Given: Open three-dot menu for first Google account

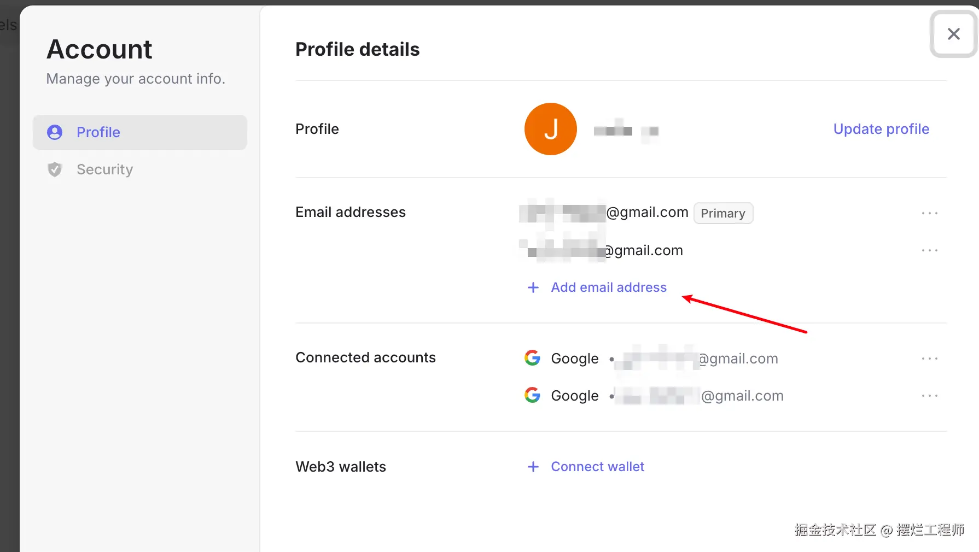Looking at the screenshot, I should pos(929,359).
